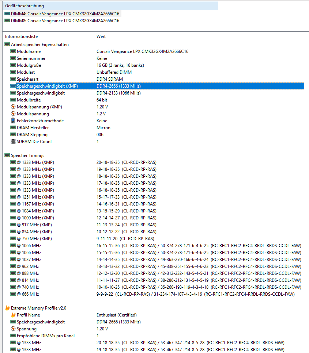Click the Modulspannung voltage icon

(x=13, y=114)
